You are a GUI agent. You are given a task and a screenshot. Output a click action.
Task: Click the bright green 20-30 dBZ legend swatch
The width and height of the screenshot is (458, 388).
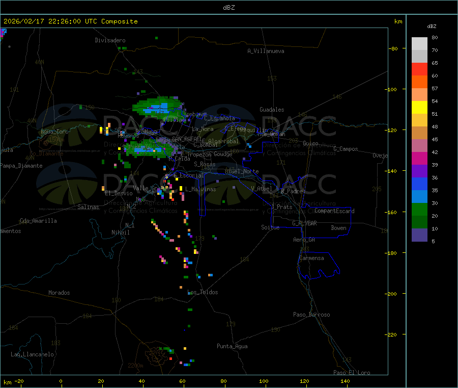(x=419, y=209)
